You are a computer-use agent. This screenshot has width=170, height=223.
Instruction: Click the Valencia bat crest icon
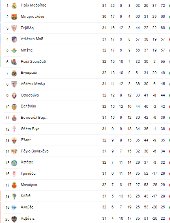14,107
